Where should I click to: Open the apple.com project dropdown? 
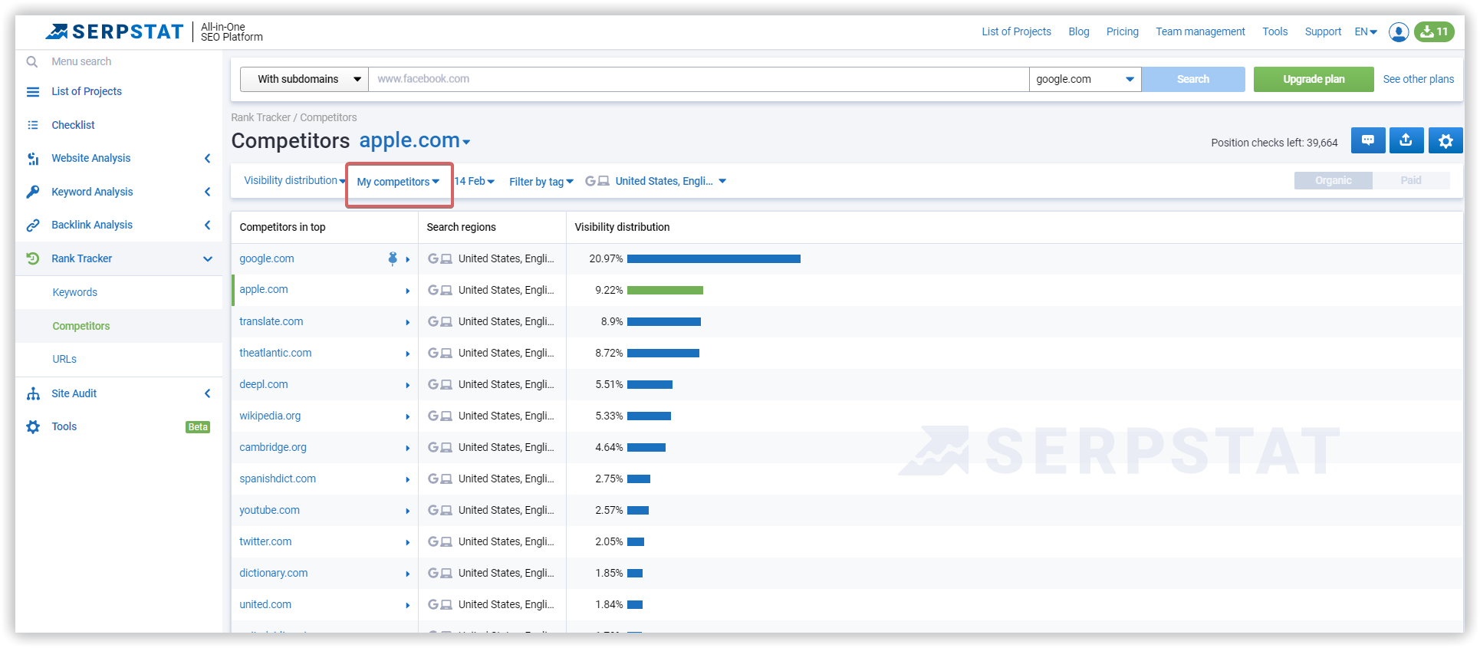click(415, 140)
